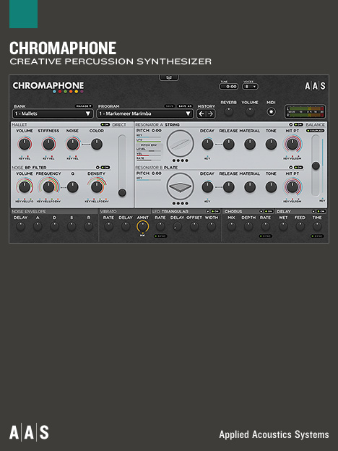Click the Noise filter Frequency knob

(48, 187)
